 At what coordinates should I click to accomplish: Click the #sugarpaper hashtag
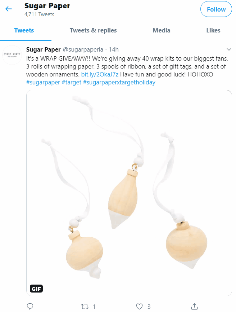[x=43, y=82]
